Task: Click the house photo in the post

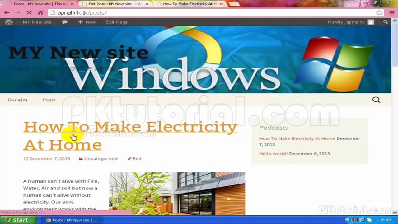Action: pos(177,193)
